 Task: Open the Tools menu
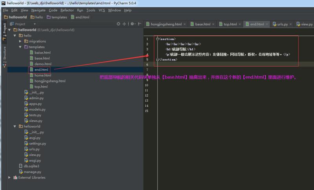91,10
